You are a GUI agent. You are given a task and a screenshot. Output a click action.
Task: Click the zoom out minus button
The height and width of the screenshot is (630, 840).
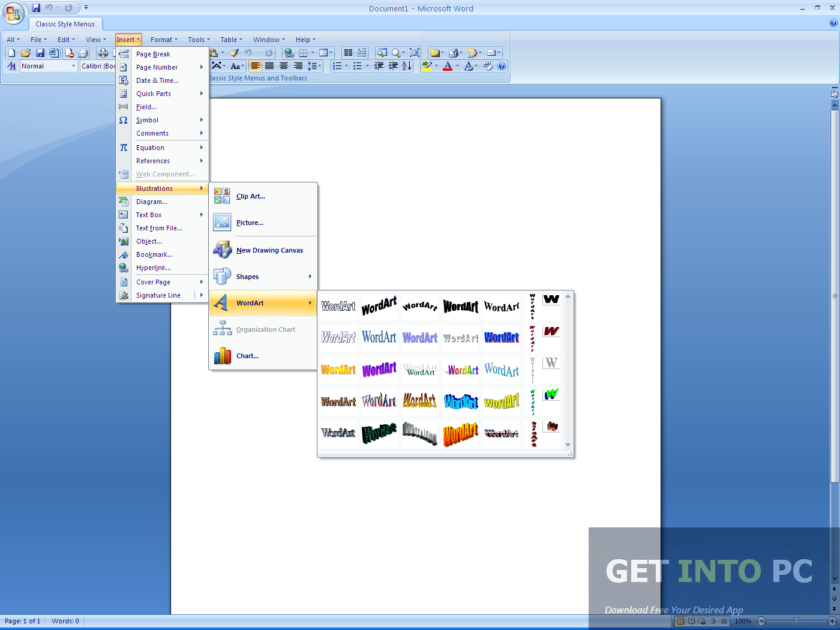(761, 621)
